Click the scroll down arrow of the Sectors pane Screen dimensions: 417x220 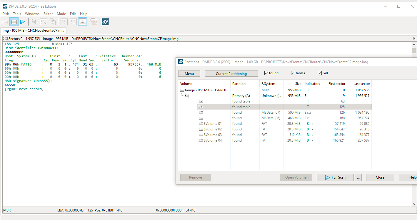coord(414,204)
